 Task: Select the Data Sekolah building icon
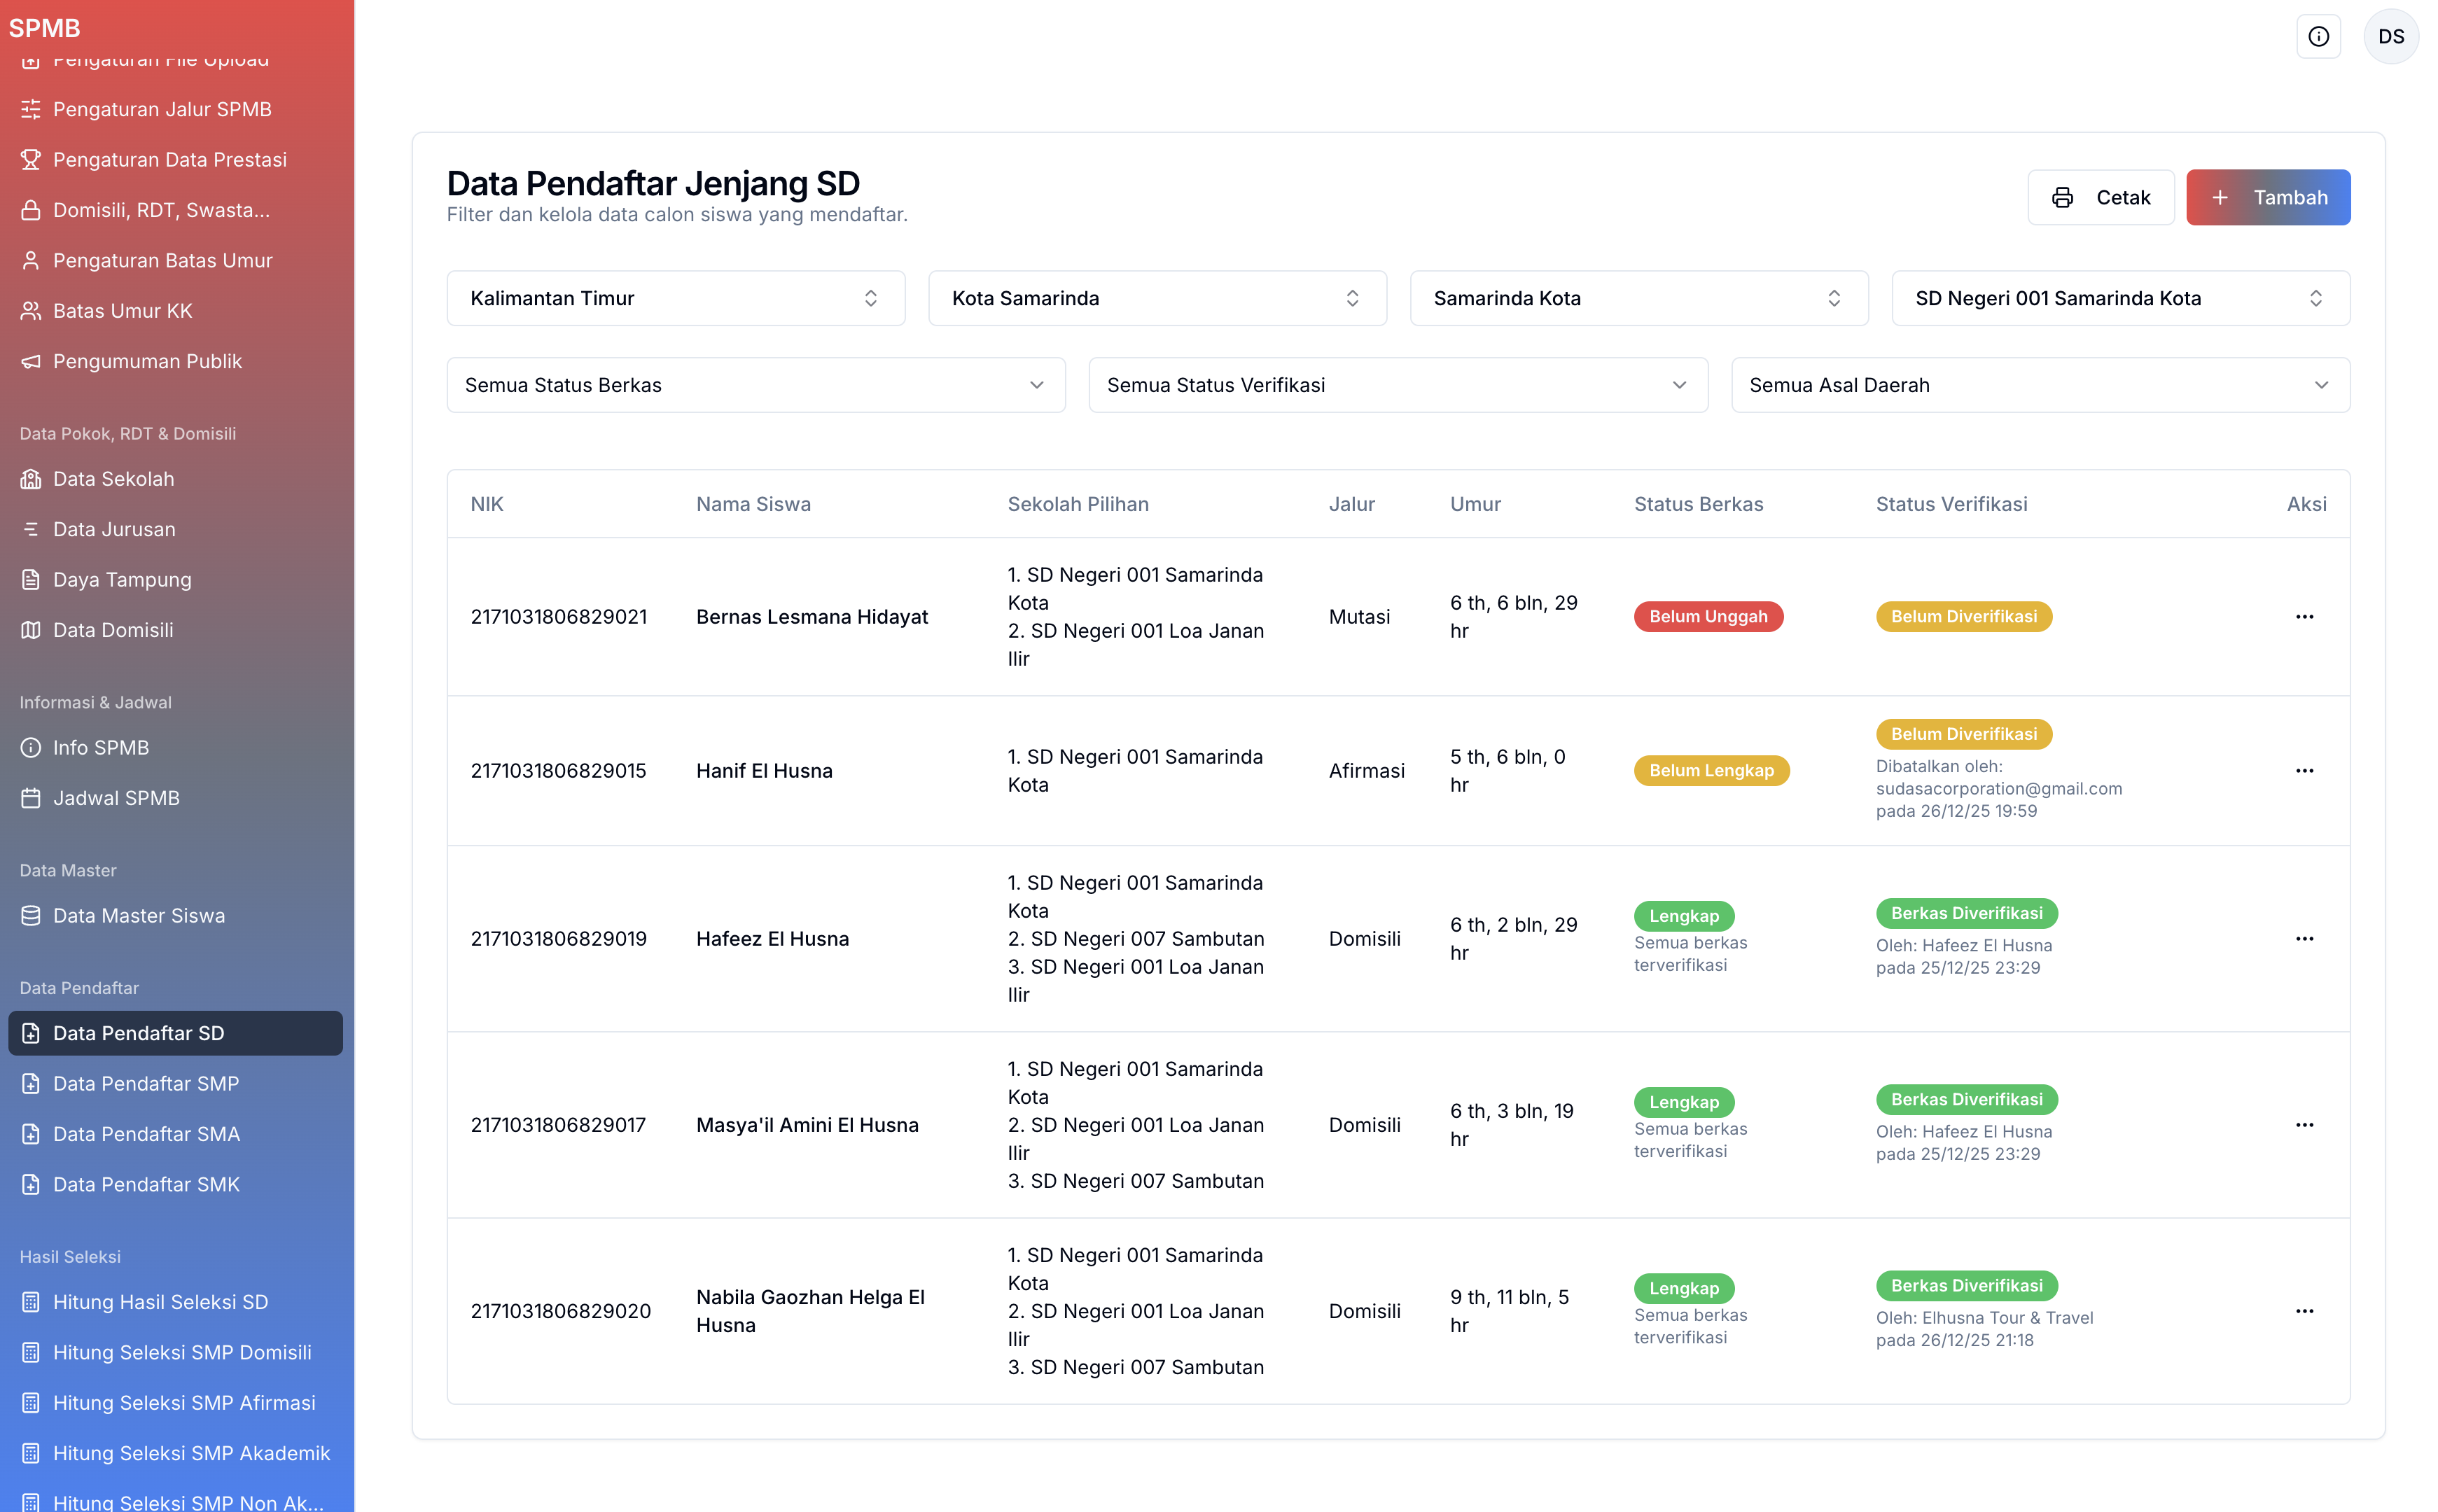tap(30, 479)
